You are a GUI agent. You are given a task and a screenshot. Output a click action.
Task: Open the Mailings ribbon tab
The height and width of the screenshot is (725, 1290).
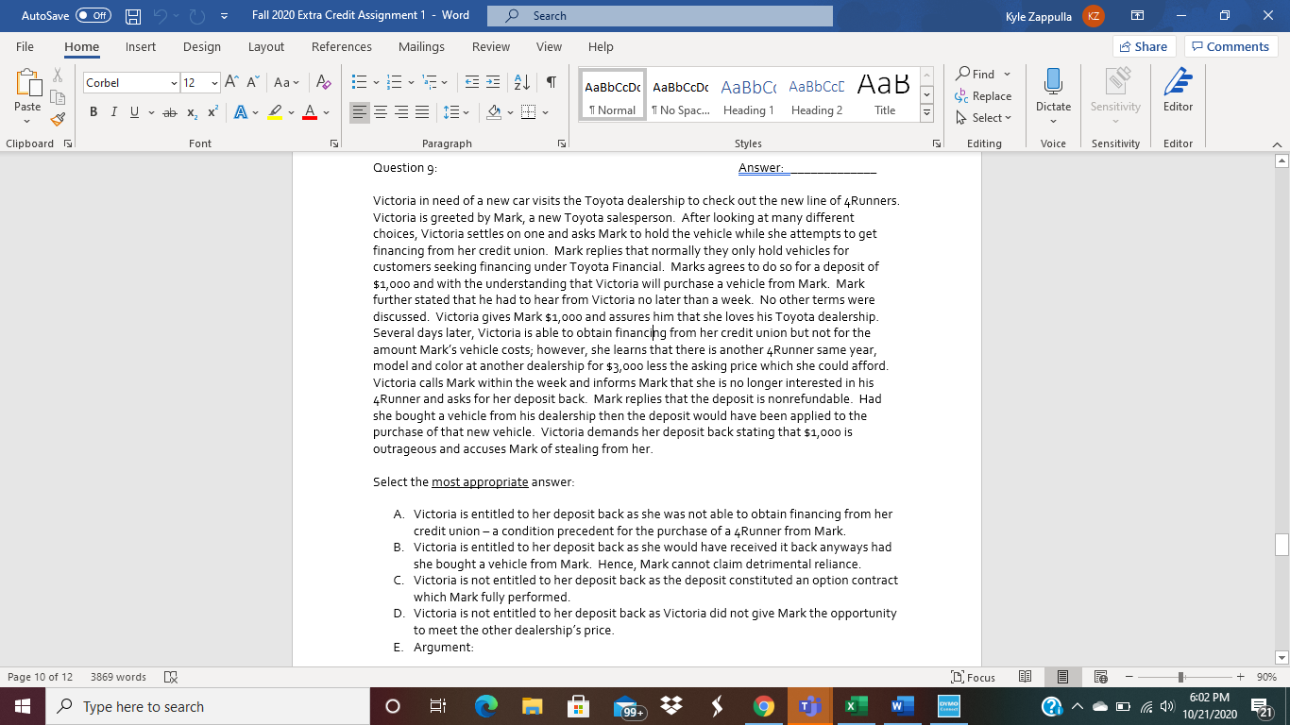(x=421, y=46)
